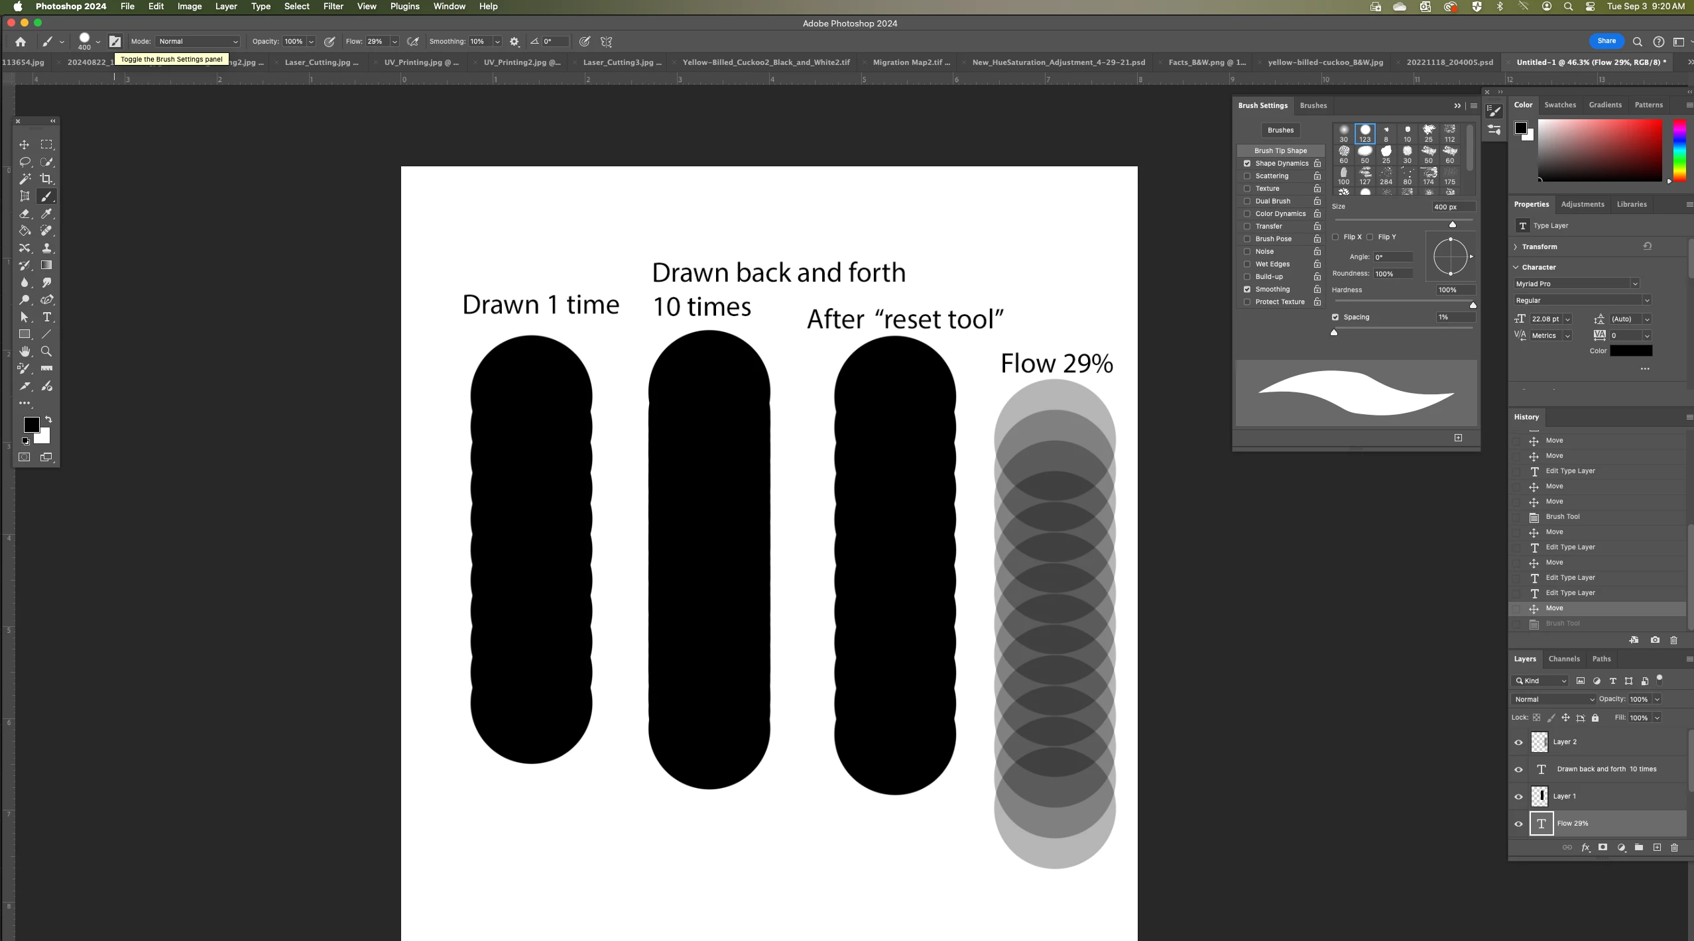Select the Crop tool
Image resolution: width=1694 pixels, height=941 pixels.
[46, 178]
